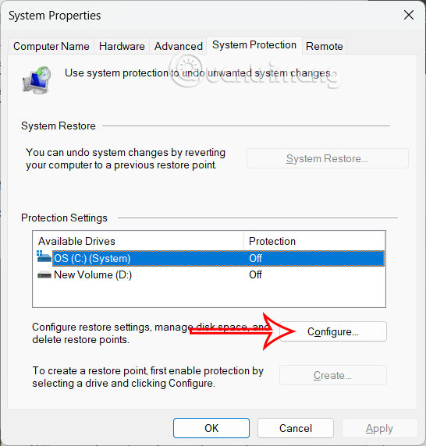
Task: Close the System Properties dialog
Action: (409, 15)
